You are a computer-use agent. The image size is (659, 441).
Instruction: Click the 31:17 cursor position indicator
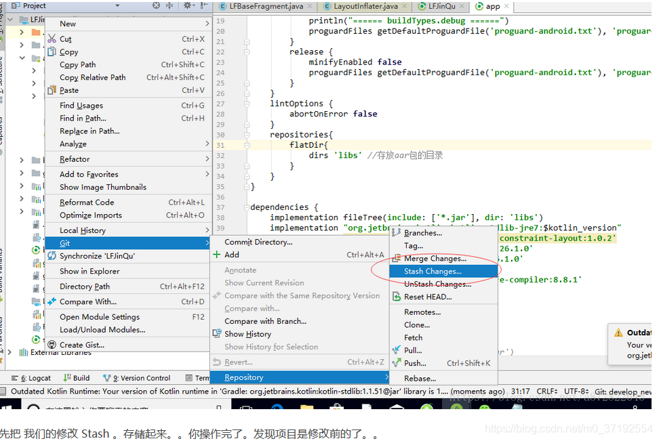pyautogui.click(x=520, y=391)
